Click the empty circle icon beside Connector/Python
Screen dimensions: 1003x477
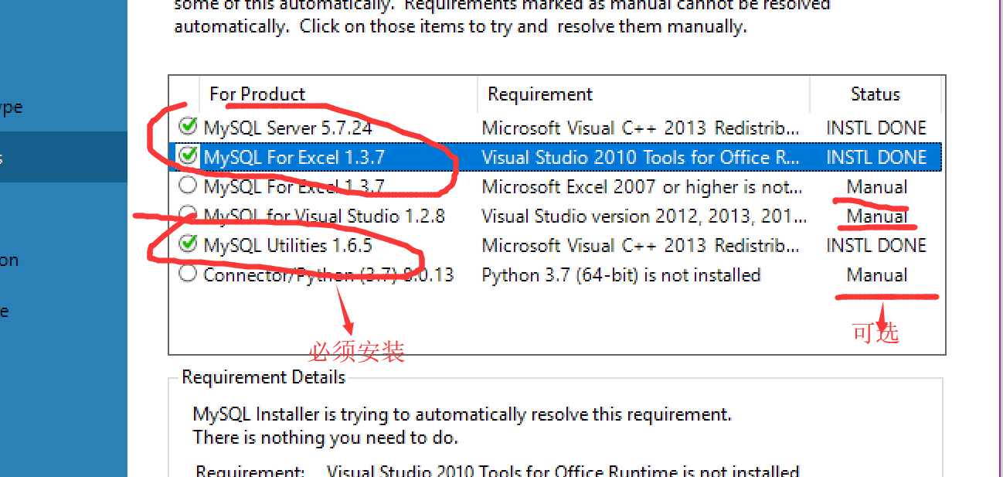(188, 274)
